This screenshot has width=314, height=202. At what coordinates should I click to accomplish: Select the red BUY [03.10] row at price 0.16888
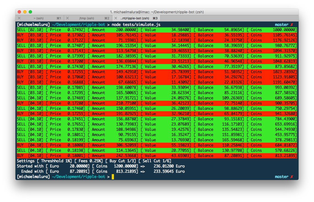pos(110,82)
